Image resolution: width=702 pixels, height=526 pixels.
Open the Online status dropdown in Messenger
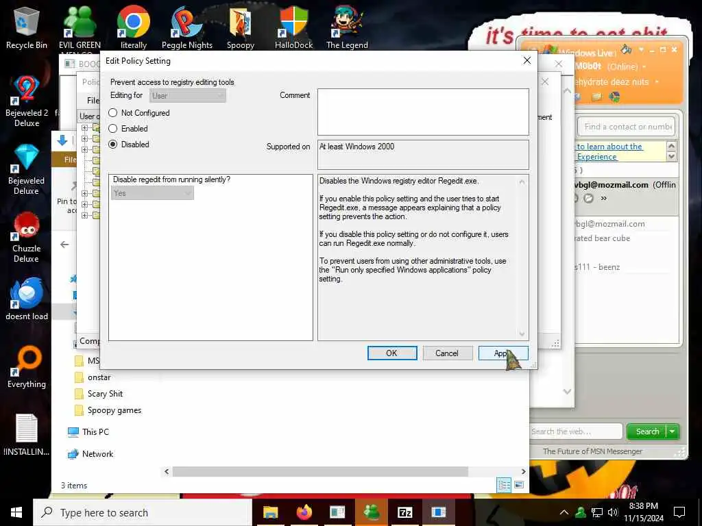click(x=644, y=66)
